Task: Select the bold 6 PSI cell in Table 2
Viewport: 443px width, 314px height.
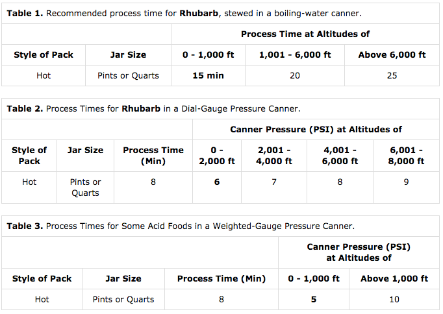Action: (x=217, y=182)
